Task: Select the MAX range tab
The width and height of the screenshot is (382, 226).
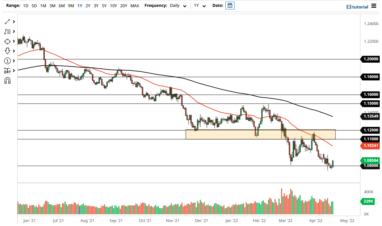Action: [135, 6]
